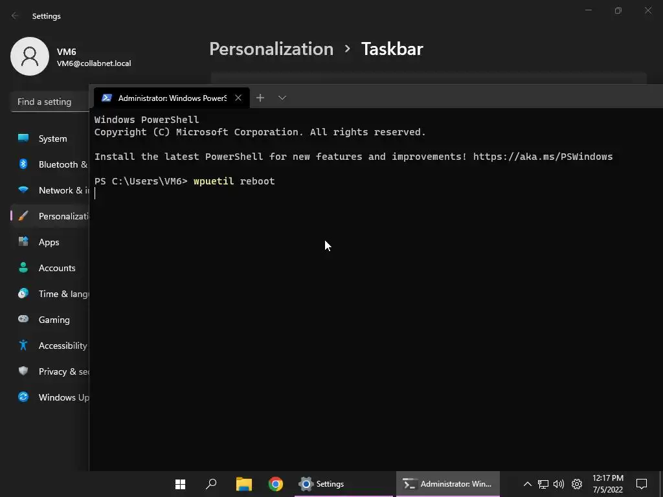This screenshot has height=497, width=663.
Task: Click the Gaming controller icon
Action: pos(23,318)
